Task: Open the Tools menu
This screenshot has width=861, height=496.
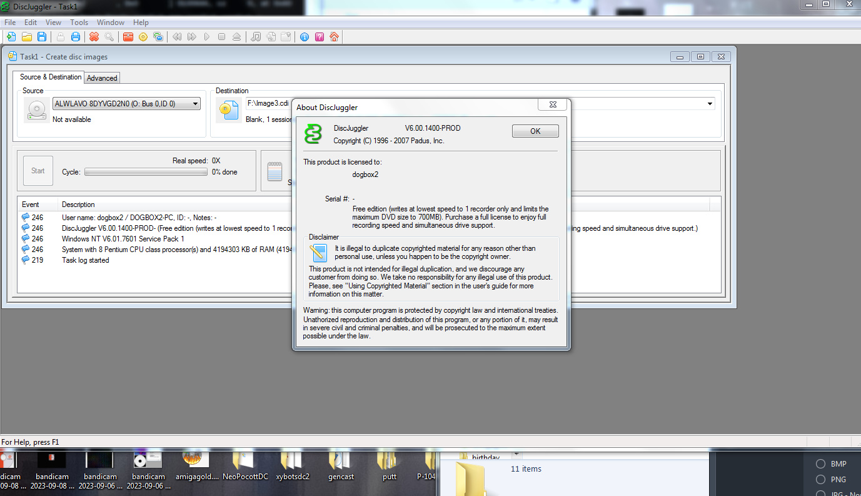Action: pyautogui.click(x=79, y=23)
